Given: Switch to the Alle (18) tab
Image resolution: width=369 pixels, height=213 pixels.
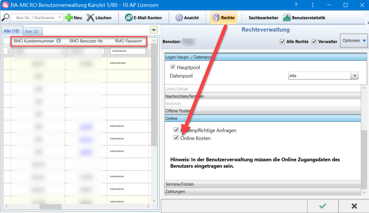Looking at the screenshot, I should tap(12, 31).
